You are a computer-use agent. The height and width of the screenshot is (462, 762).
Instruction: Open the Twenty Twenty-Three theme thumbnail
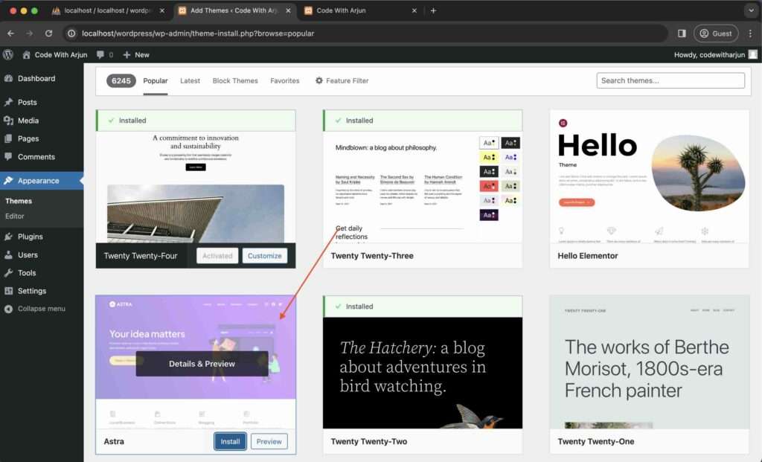pos(423,187)
